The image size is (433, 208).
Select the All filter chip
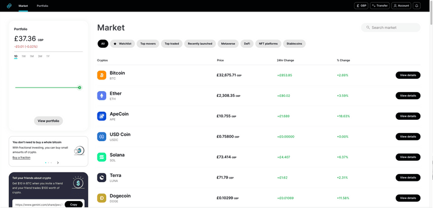[x=103, y=44]
